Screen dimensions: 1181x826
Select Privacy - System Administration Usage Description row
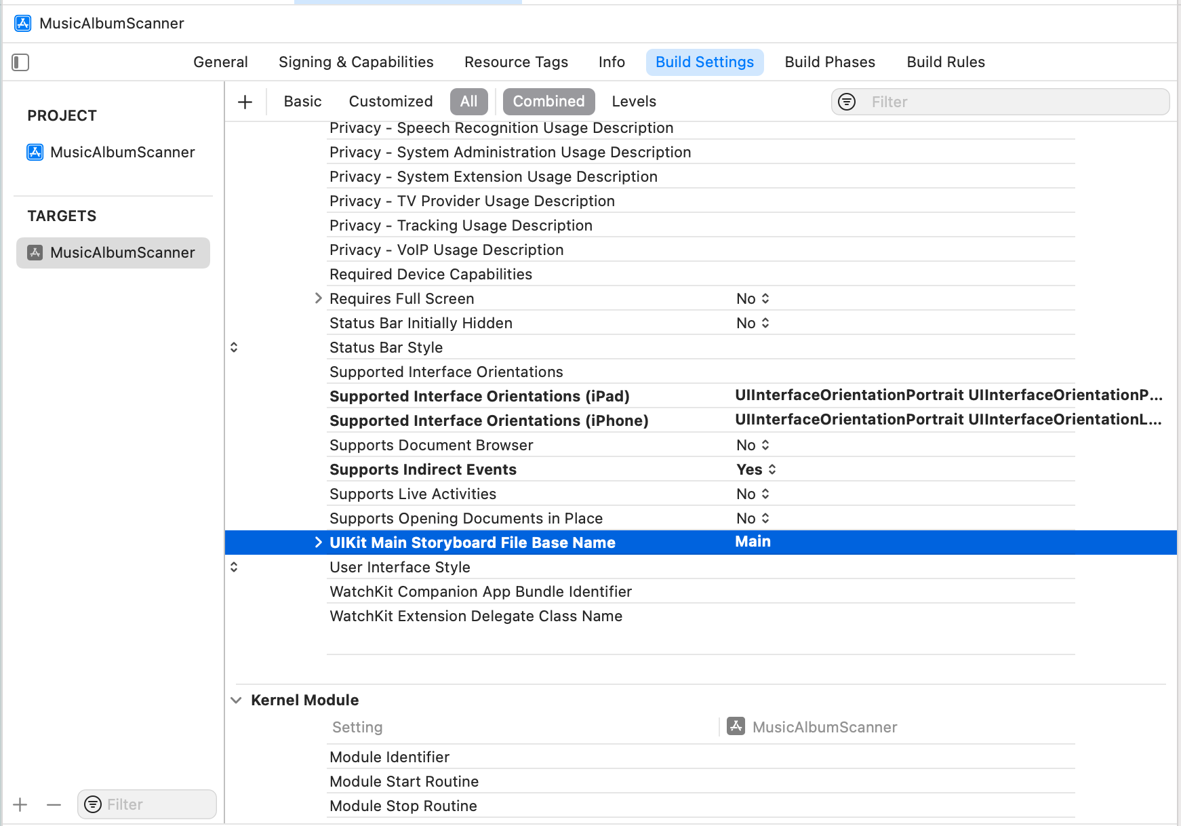click(701, 152)
